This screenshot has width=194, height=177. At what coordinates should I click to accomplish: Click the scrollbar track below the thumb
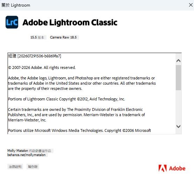pyautogui.click(x=178, y=107)
